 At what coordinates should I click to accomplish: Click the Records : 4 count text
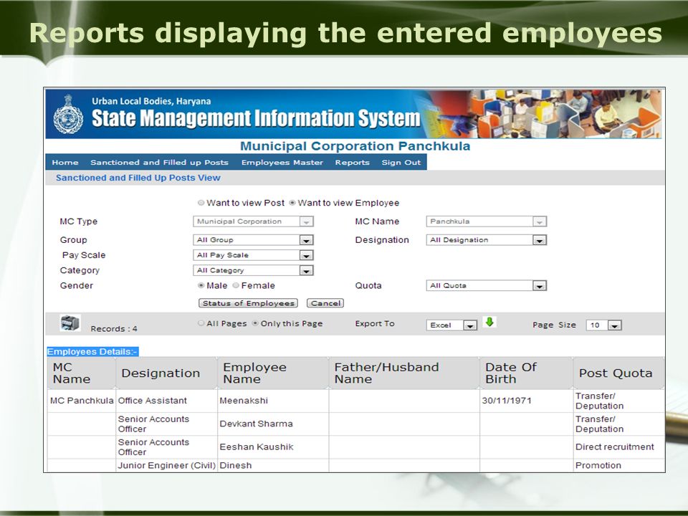[x=114, y=329]
